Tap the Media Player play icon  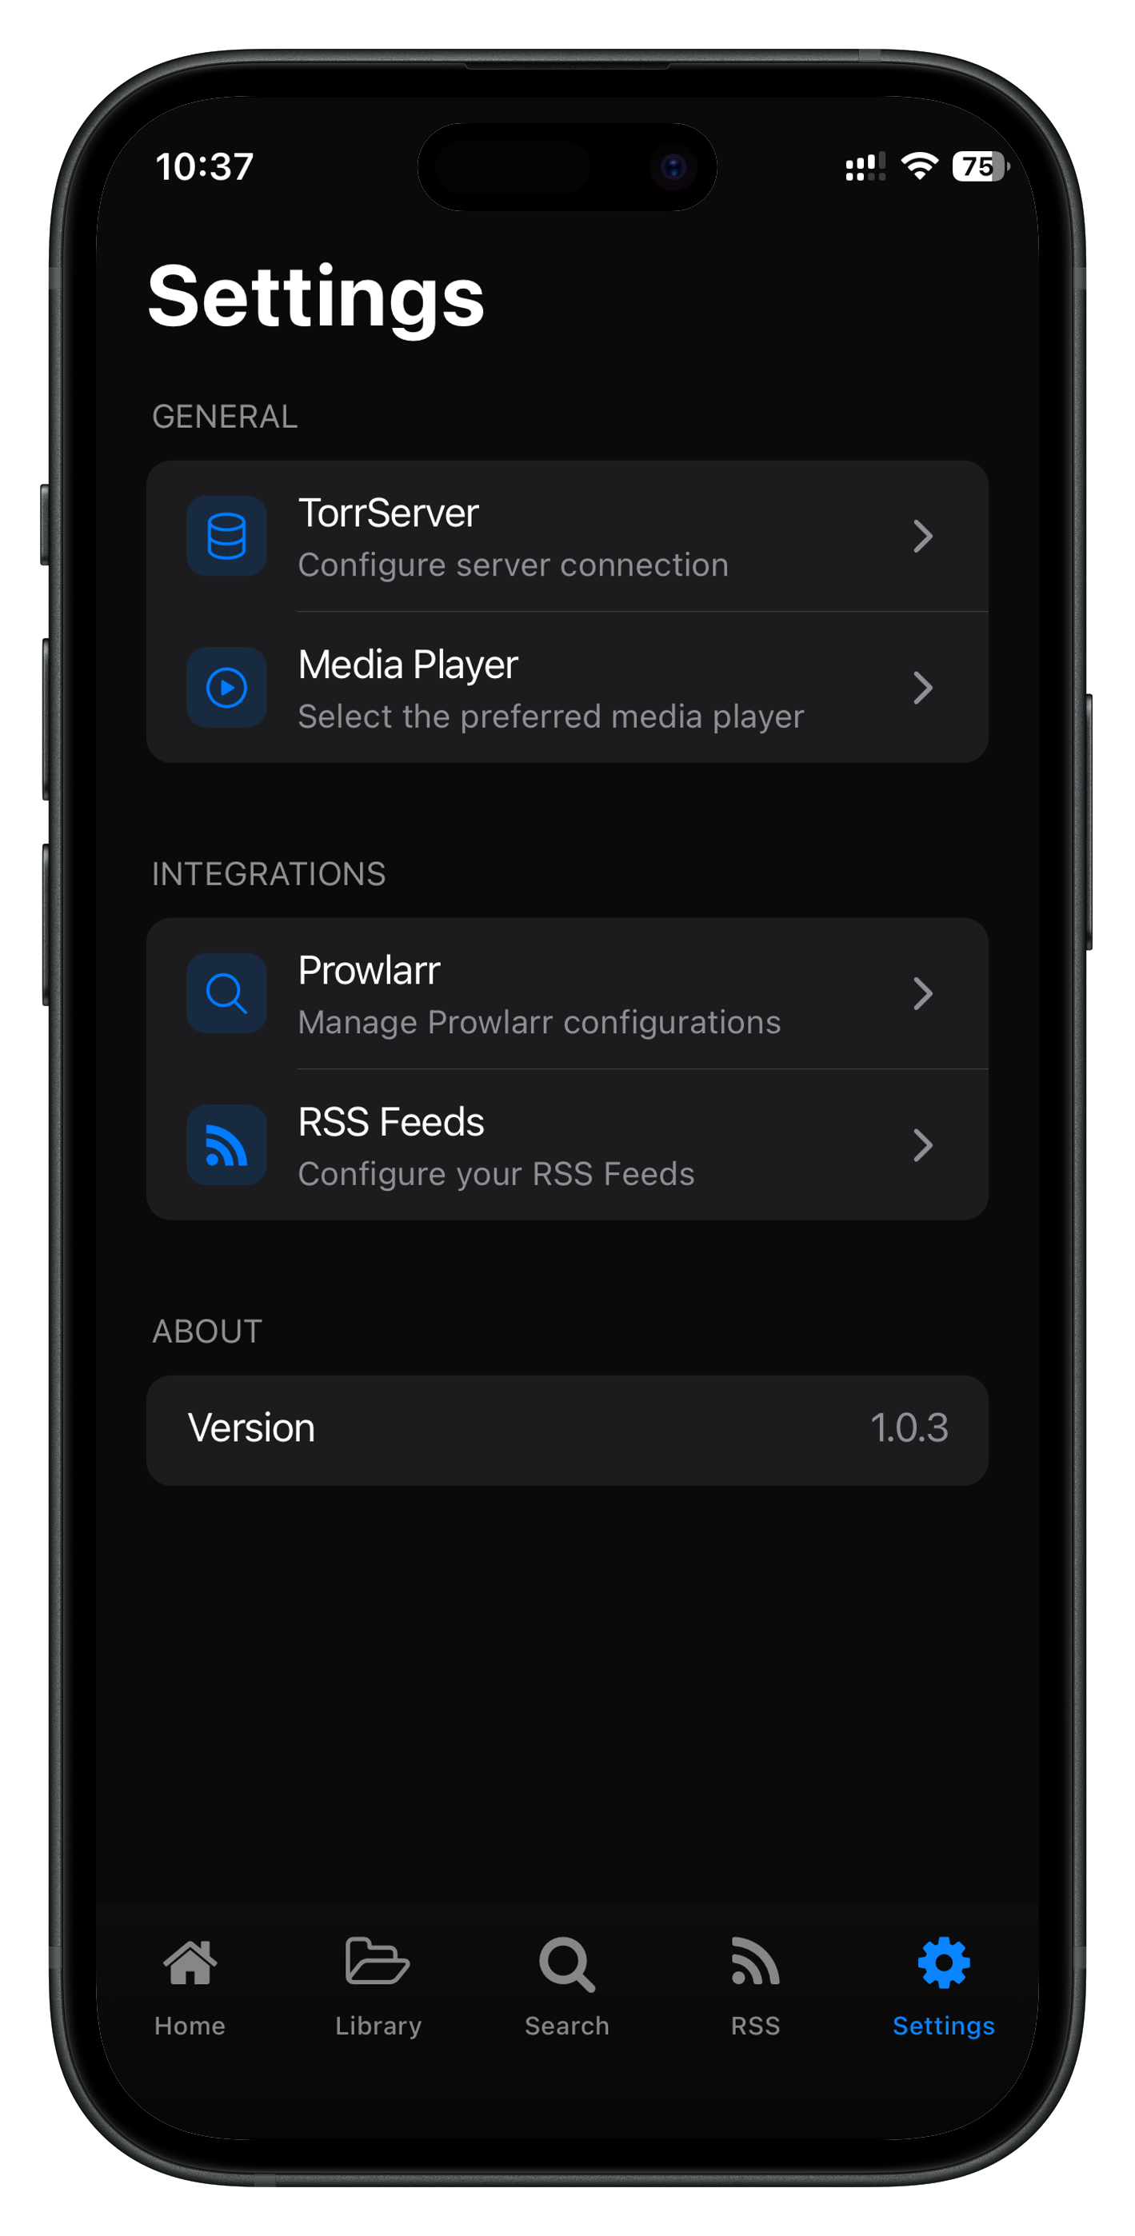click(226, 688)
